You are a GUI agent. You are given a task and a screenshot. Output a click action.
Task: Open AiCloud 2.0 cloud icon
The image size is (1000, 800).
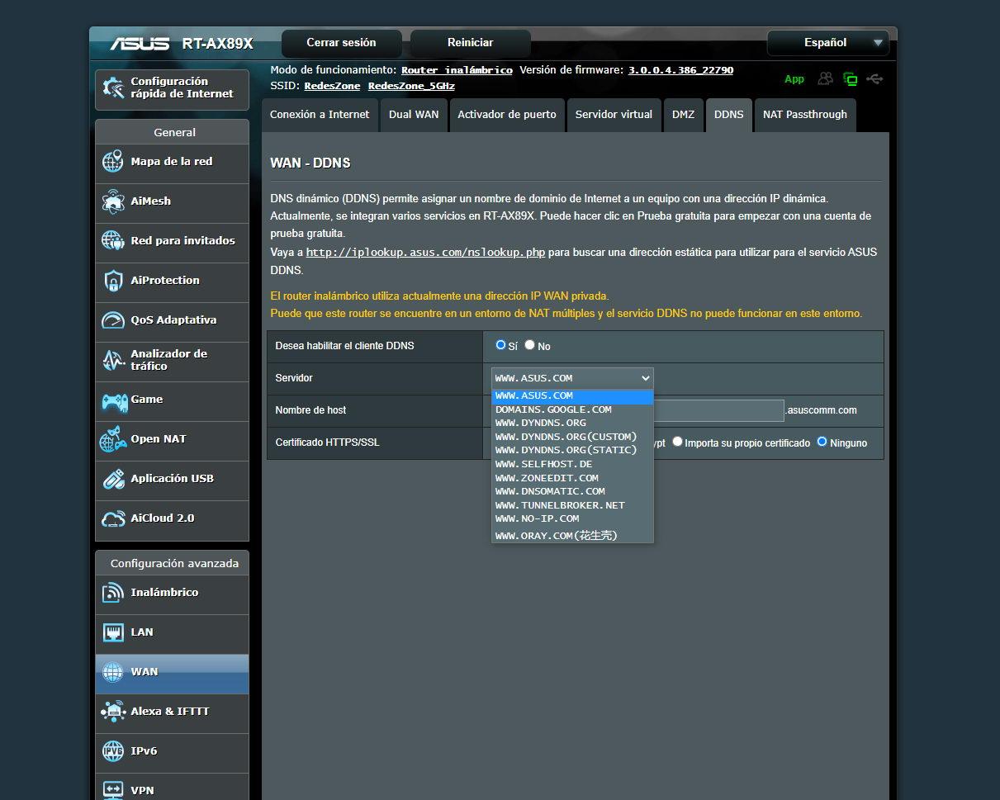pos(113,518)
